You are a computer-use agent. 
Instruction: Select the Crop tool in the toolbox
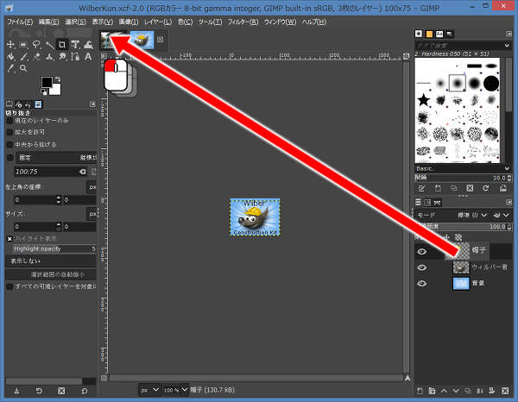click(x=62, y=45)
